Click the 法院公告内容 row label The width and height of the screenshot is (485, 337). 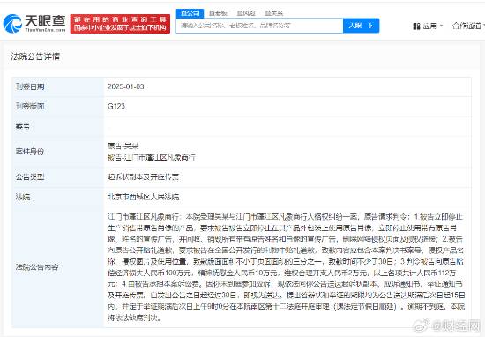pyautogui.click(x=37, y=267)
